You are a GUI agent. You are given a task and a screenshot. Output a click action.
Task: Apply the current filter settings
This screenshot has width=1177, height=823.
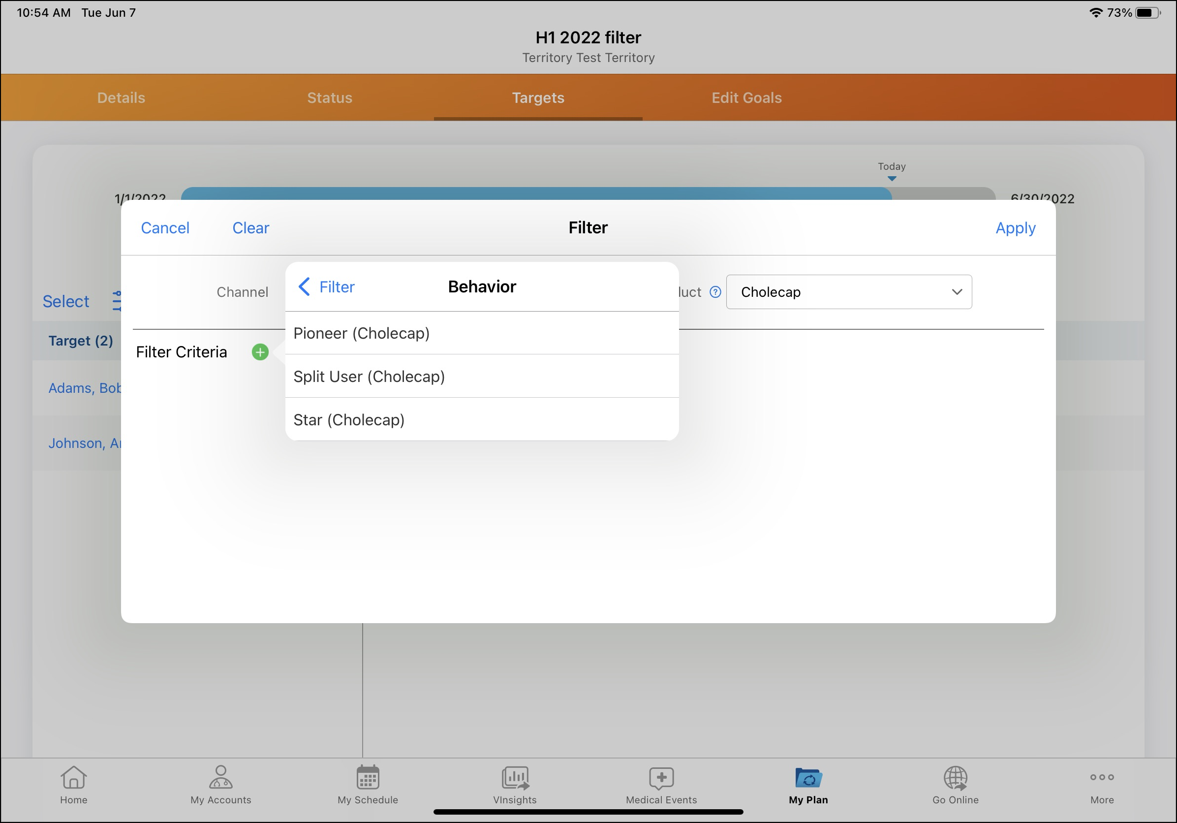[x=1015, y=228]
